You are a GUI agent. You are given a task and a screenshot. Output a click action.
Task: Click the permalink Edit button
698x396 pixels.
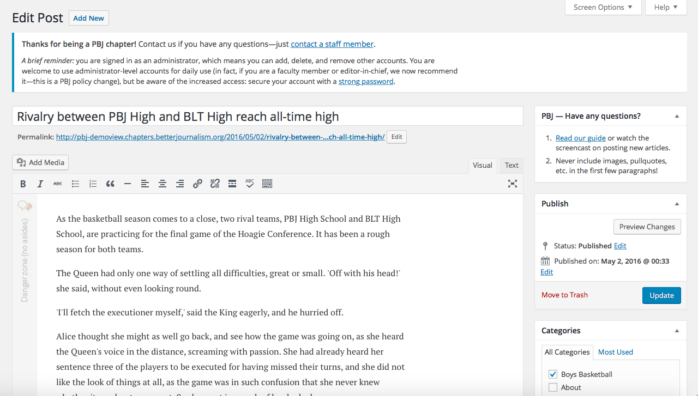(x=396, y=137)
